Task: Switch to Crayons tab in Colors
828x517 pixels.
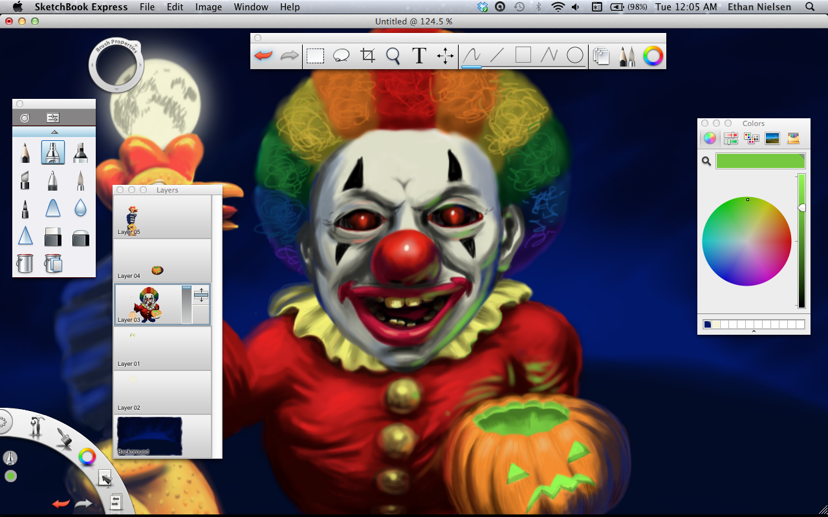Action: pos(793,138)
